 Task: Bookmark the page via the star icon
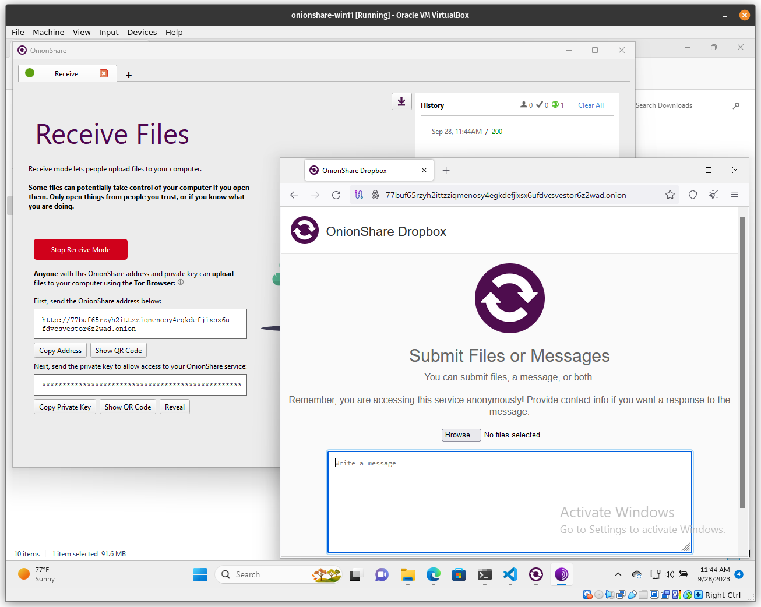(670, 195)
